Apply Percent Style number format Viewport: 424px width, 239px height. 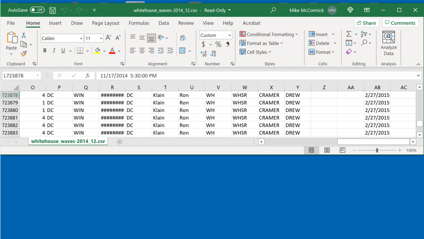click(218, 44)
